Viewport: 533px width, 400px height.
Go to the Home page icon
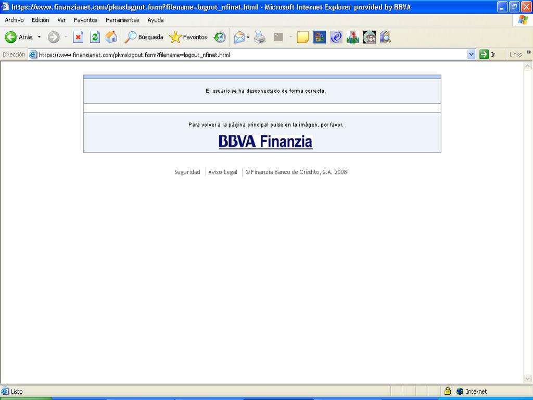111,37
